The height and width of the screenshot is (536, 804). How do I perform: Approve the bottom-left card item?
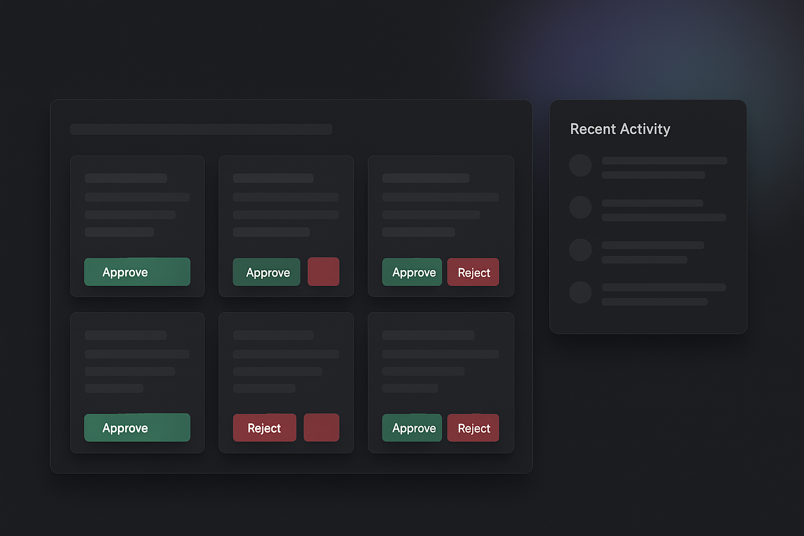[x=137, y=428]
